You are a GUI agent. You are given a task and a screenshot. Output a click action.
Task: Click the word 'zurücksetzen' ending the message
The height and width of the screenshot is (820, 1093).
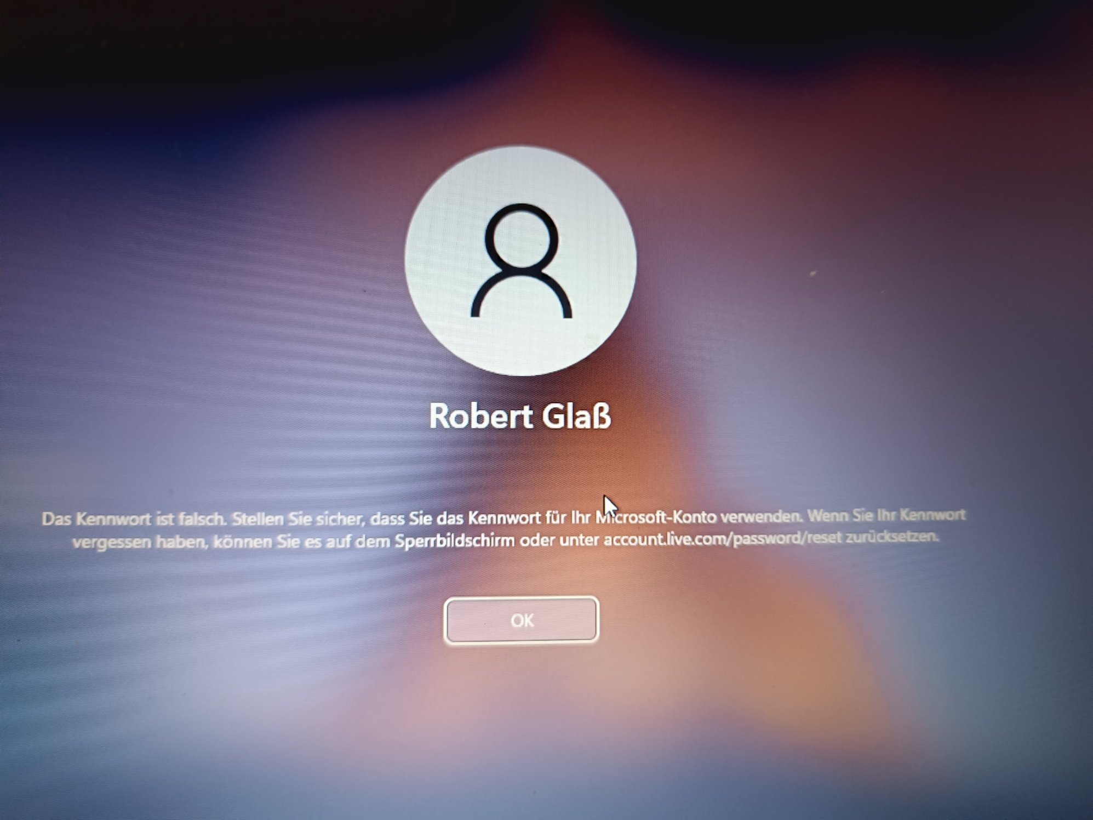pyautogui.click(x=891, y=537)
